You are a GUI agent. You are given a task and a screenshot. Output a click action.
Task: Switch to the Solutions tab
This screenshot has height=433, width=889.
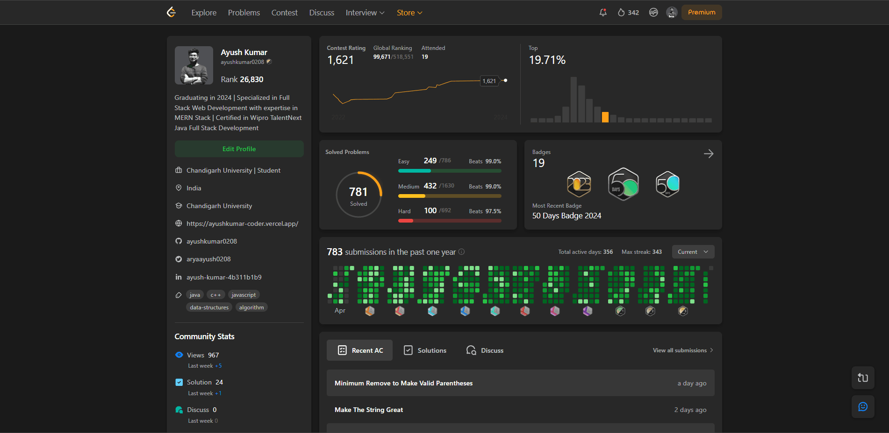click(x=425, y=350)
